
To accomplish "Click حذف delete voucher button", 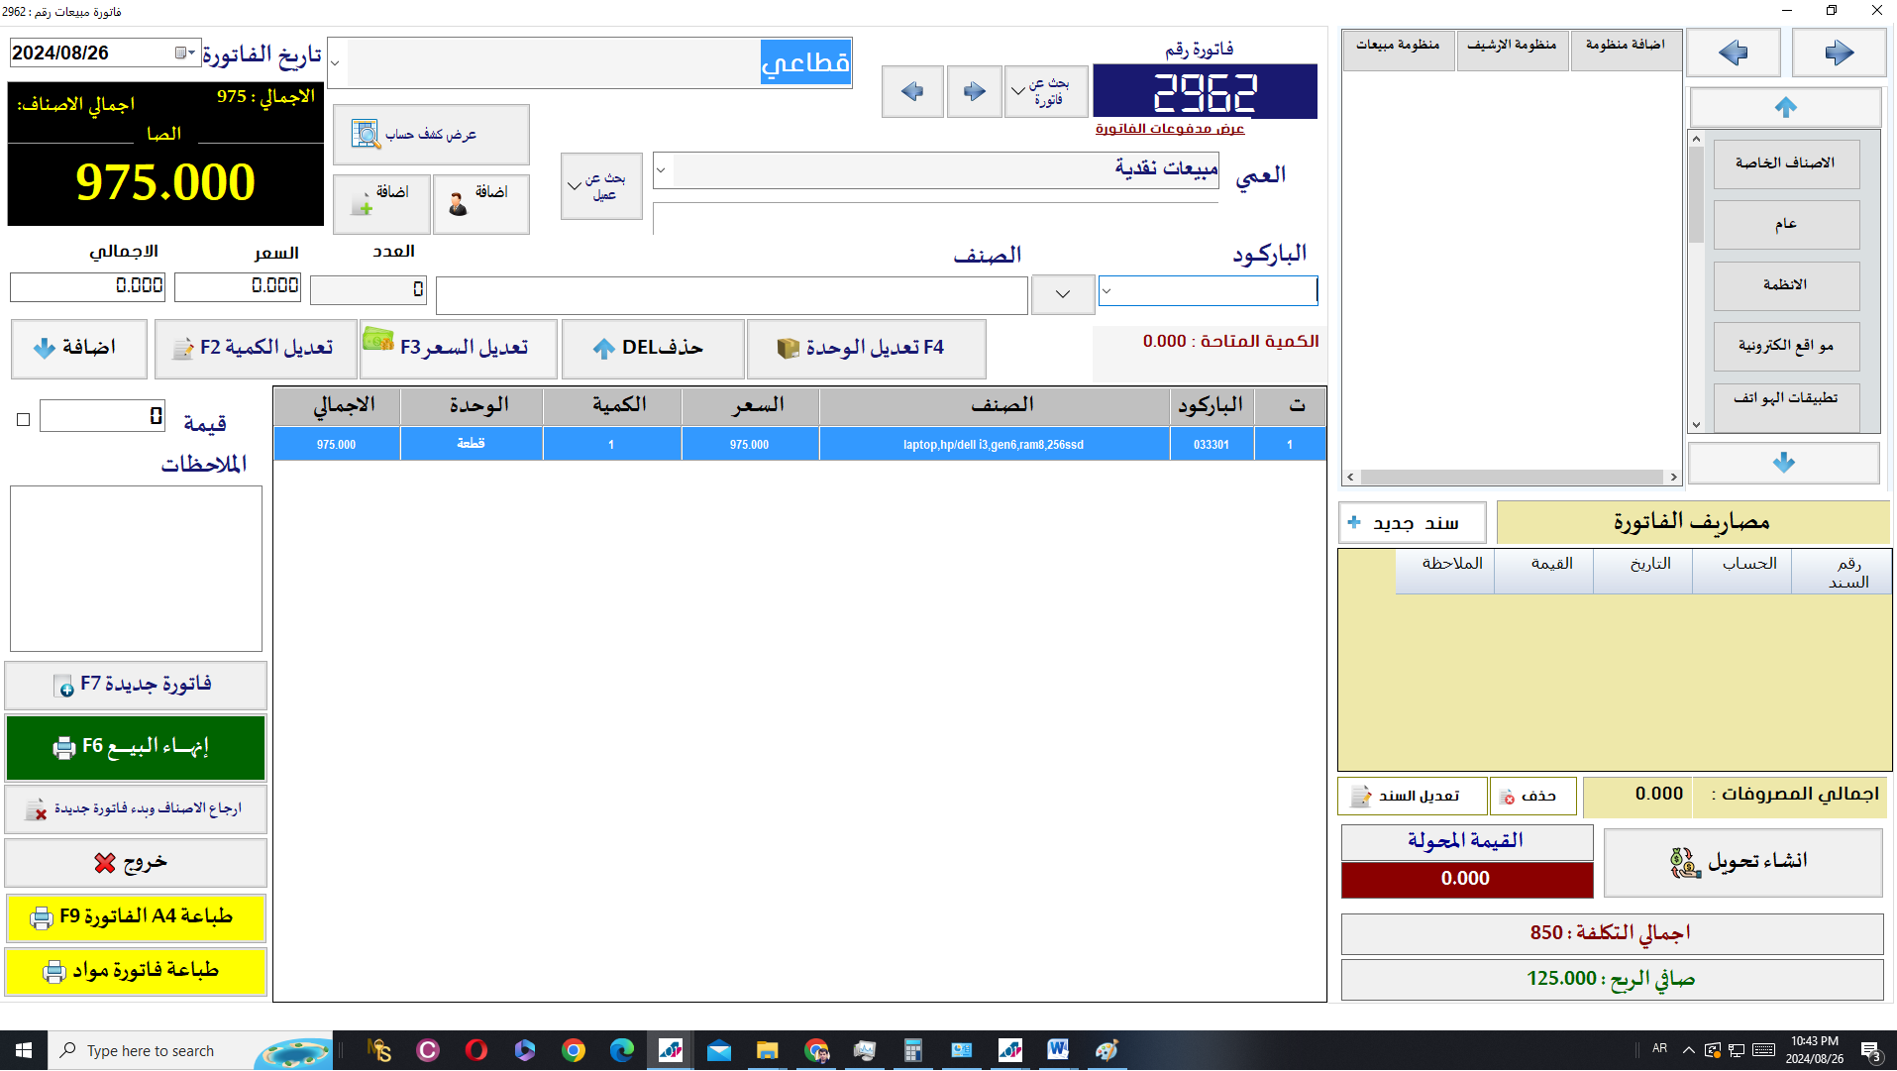I will pyautogui.click(x=1532, y=796).
